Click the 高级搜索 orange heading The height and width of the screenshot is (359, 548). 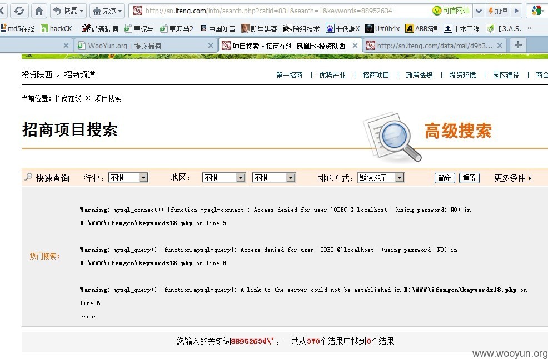458,131
